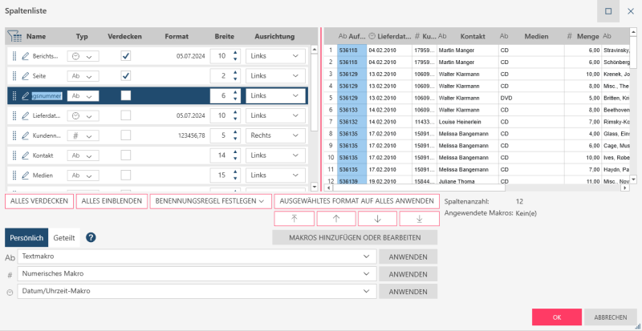
Task: Open the help question mark icon
Action: click(x=91, y=238)
